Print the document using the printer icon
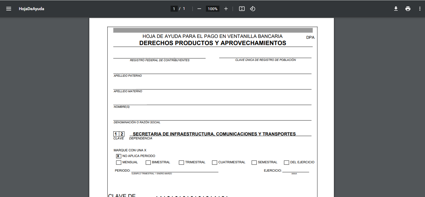 tap(408, 9)
